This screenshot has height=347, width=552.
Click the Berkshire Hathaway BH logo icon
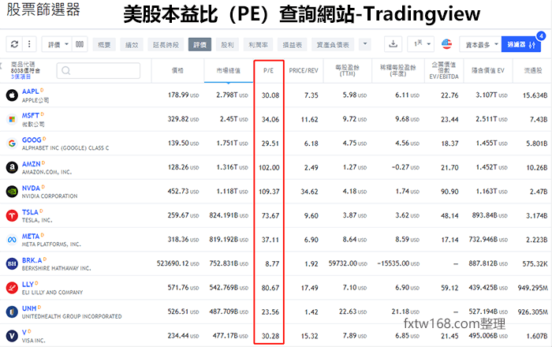[x=12, y=263]
